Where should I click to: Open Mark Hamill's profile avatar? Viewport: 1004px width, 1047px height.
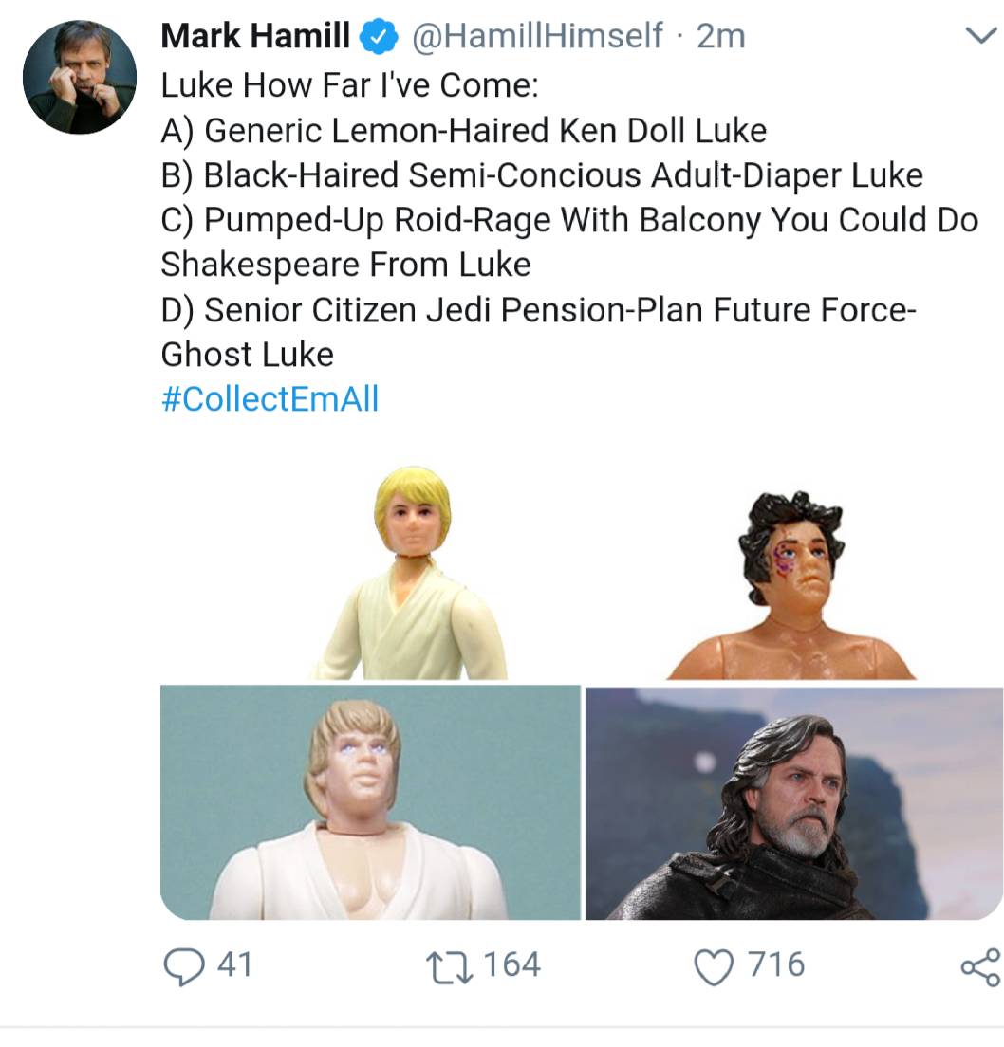(79, 77)
